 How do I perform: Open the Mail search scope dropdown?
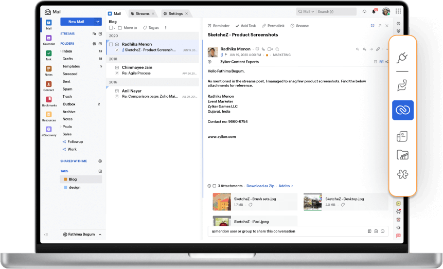pos(306,12)
